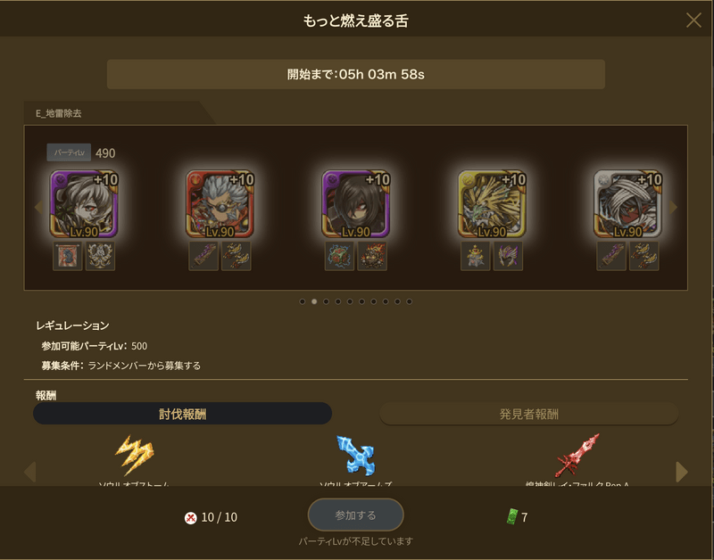Click the green ticket icon beside 7
The image size is (714, 560).
[x=512, y=517]
